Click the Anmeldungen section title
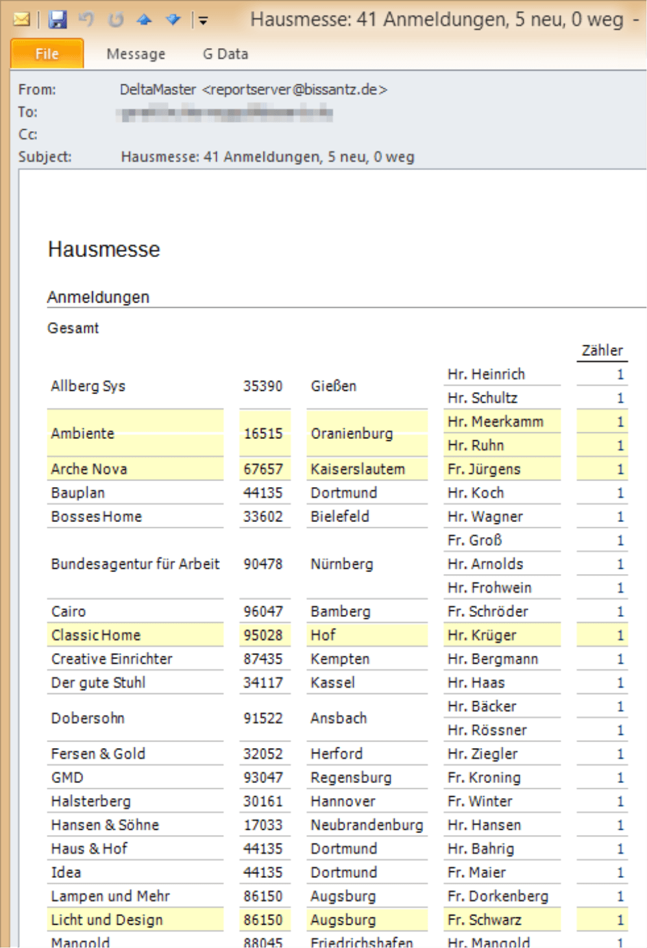Image resolution: width=647 pixels, height=948 pixels. tap(98, 297)
